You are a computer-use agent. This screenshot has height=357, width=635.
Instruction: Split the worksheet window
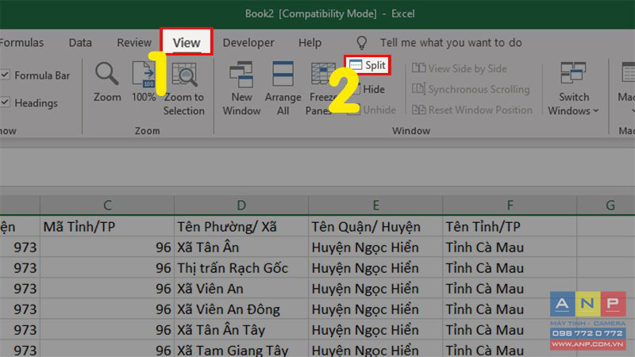tap(368, 65)
